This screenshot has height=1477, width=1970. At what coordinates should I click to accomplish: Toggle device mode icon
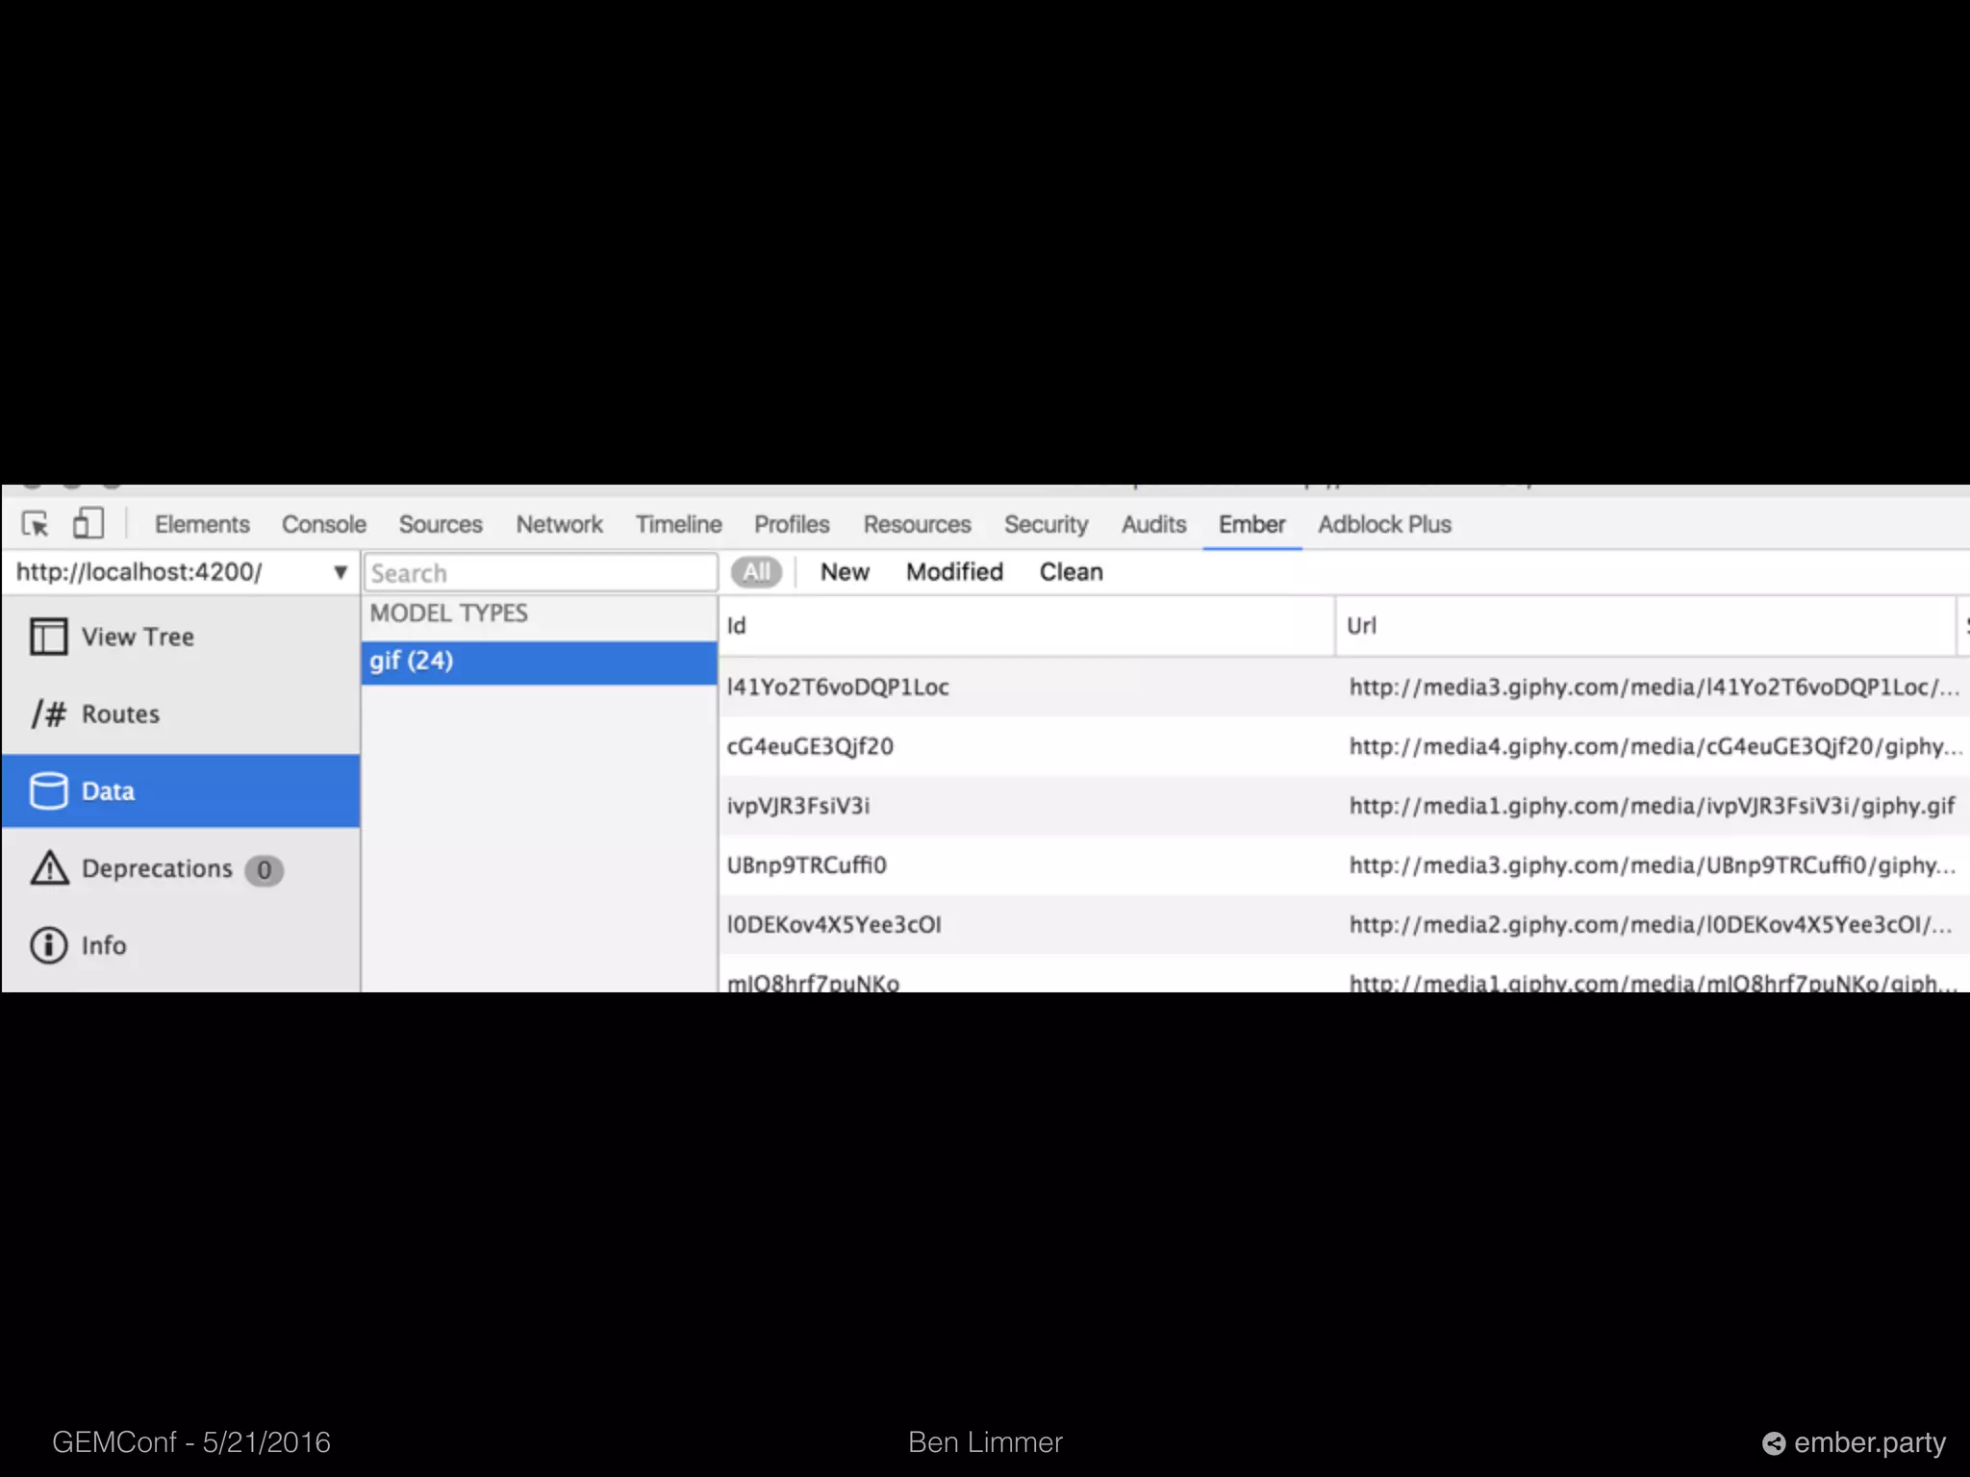click(88, 524)
